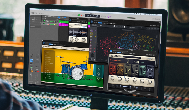
Task: Click the XO home icon
Action: point(149,28)
